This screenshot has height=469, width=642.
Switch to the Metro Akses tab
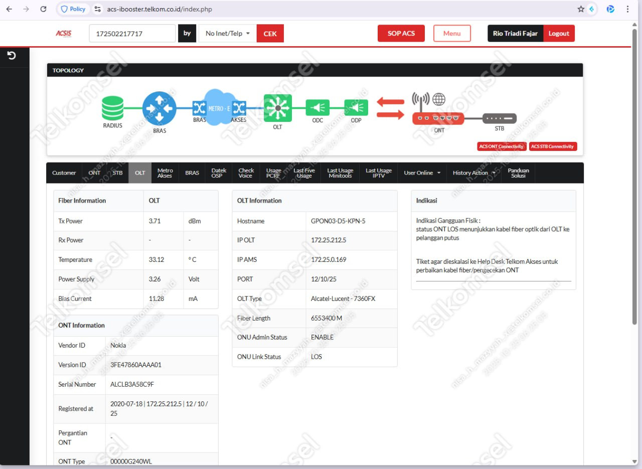point(165,173)
